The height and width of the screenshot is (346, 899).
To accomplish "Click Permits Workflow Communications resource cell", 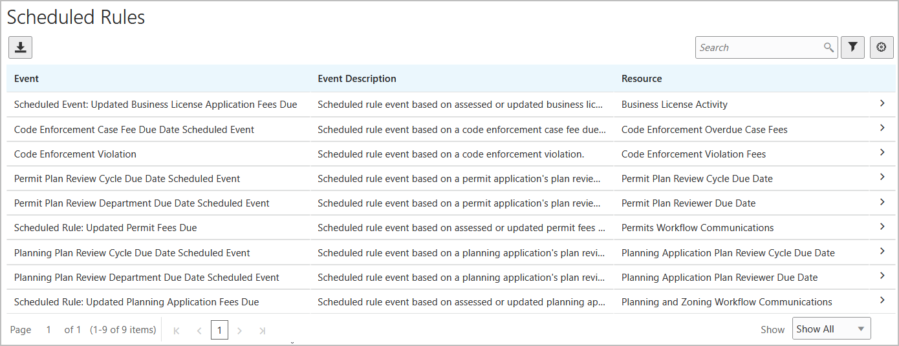I will pos(697,228).
